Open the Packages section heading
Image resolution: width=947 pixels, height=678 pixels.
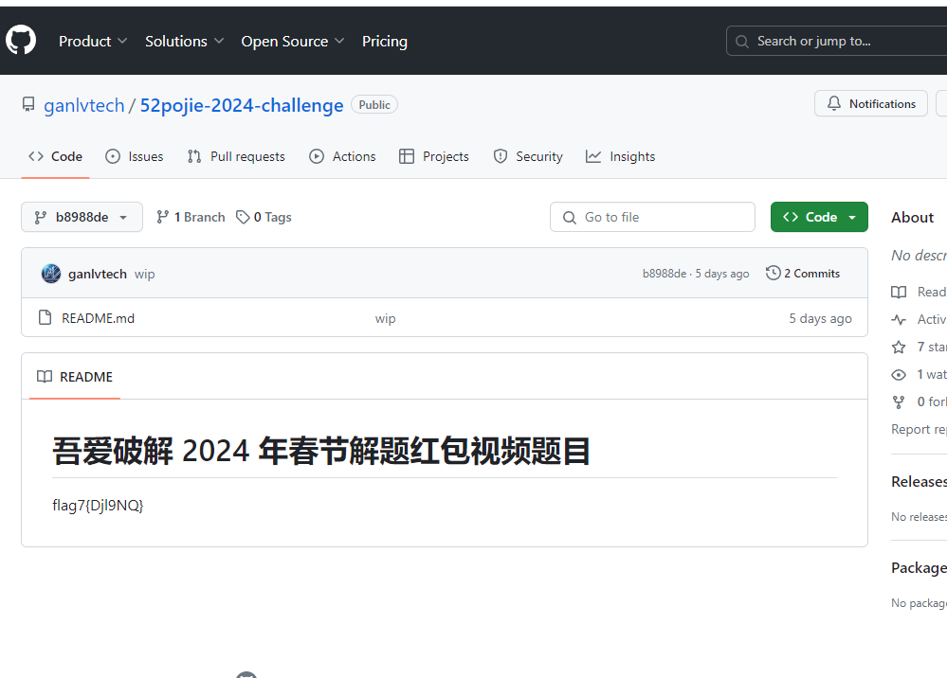click(x=919, y=567)
